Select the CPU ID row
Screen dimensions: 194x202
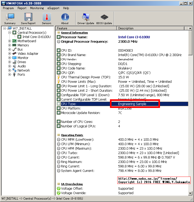(123, 51)
